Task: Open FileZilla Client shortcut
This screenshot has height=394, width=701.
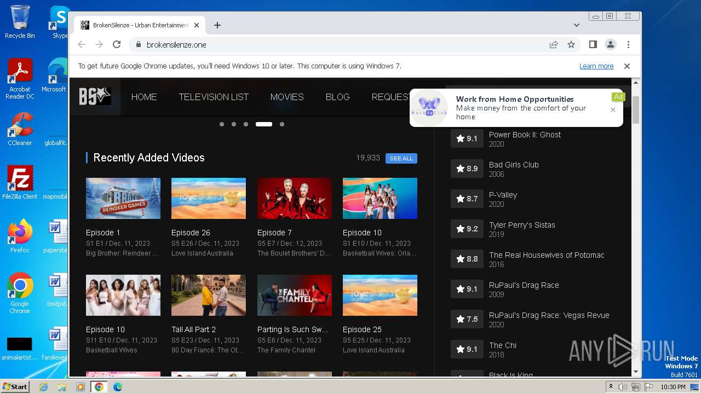Action: (20, 182)
